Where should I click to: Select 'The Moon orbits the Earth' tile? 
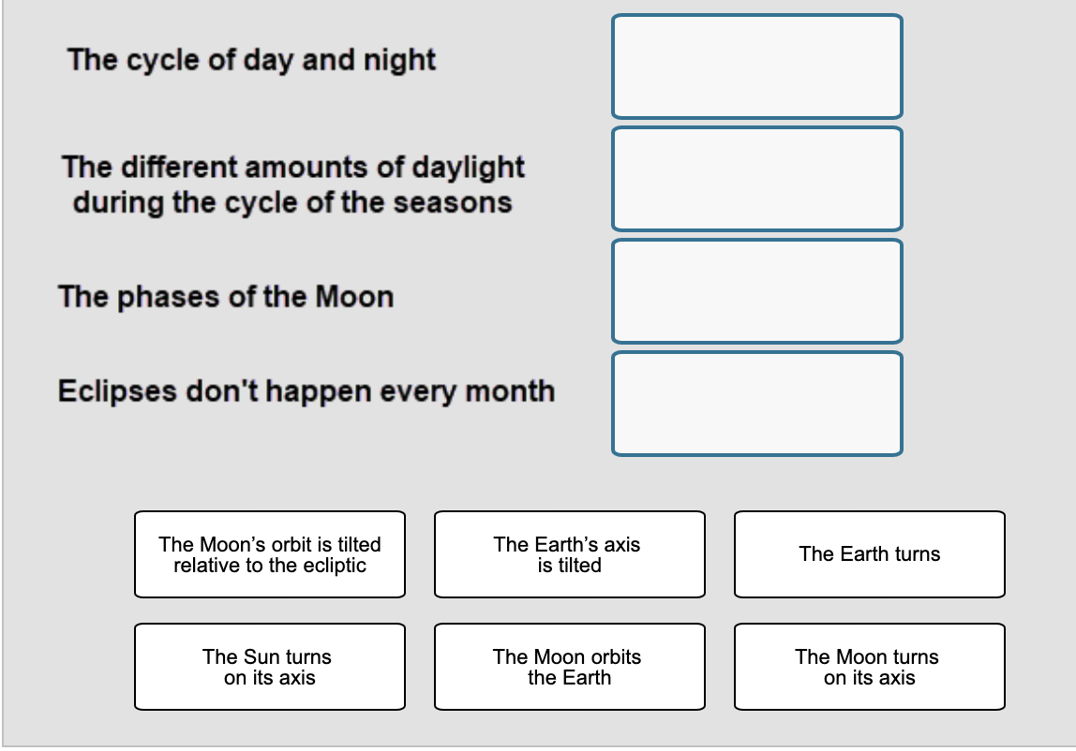pos(569,667)
